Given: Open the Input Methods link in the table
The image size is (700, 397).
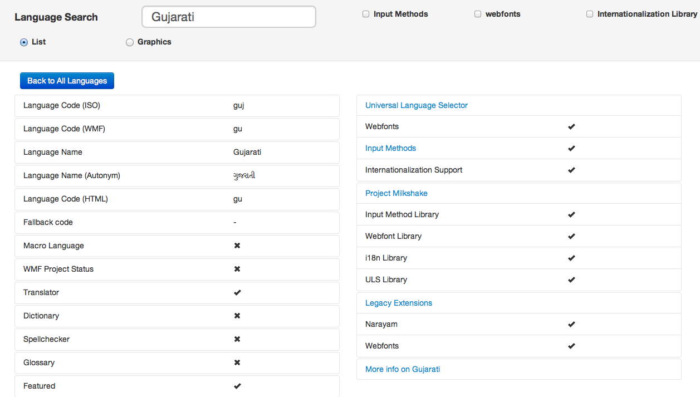Looking at the screenshot, I should coord(390,148).
